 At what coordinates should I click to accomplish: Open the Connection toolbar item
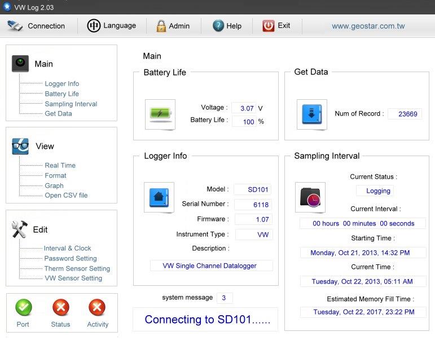click(x=37, y=26)
